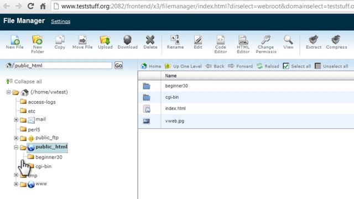
Task: Collapse all tree folders
Action: pos(24,81)
